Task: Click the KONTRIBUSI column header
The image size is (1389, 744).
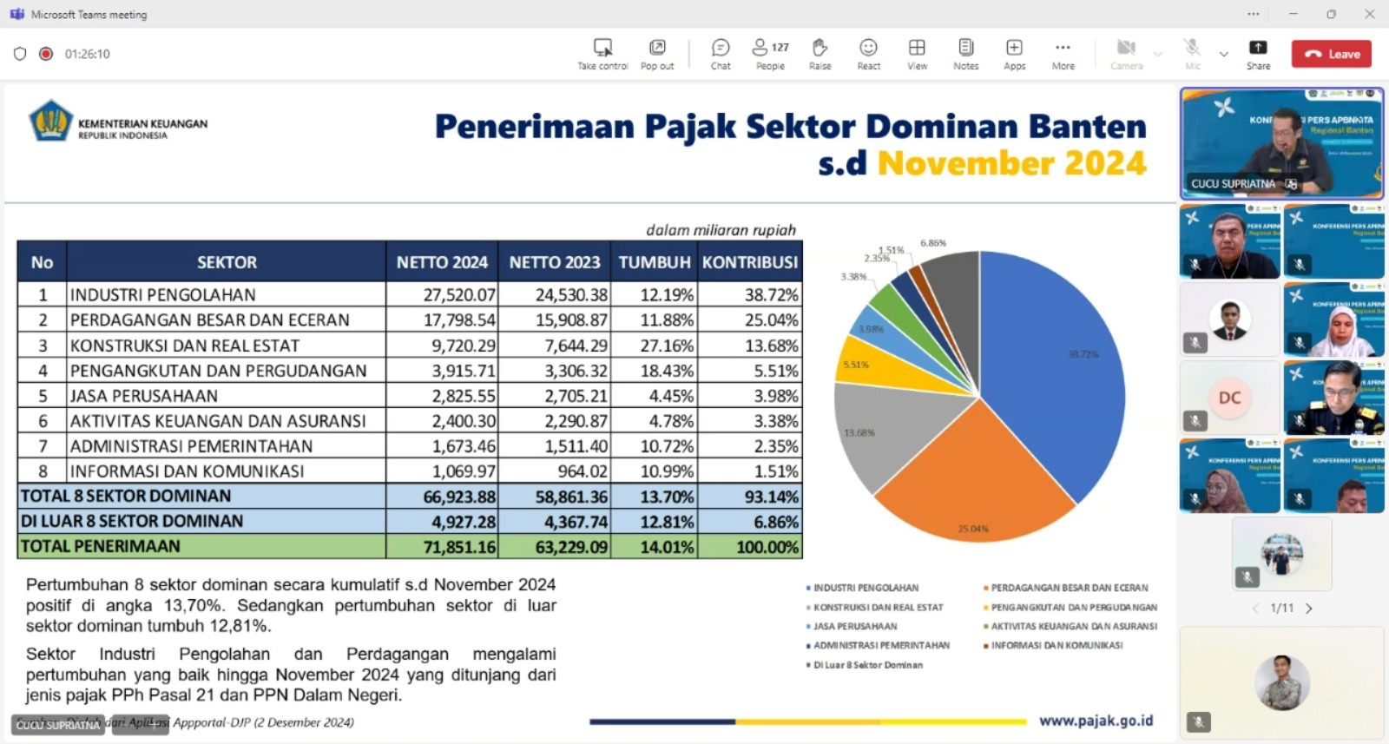Action: (x=750, y=262)
